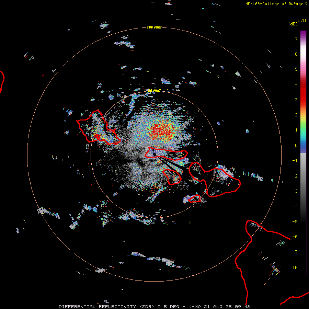
Task: Select the 1 dB scale value
Action: (x=296, y=130)
